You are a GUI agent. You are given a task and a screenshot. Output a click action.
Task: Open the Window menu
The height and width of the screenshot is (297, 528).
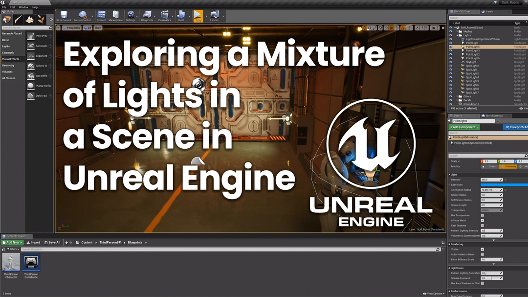click(23, 7)
